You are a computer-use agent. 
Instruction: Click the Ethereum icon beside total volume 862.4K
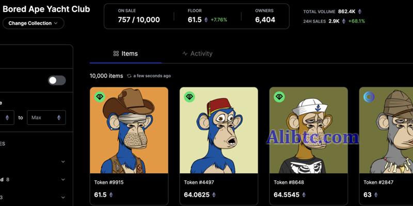tap(360, 11)
